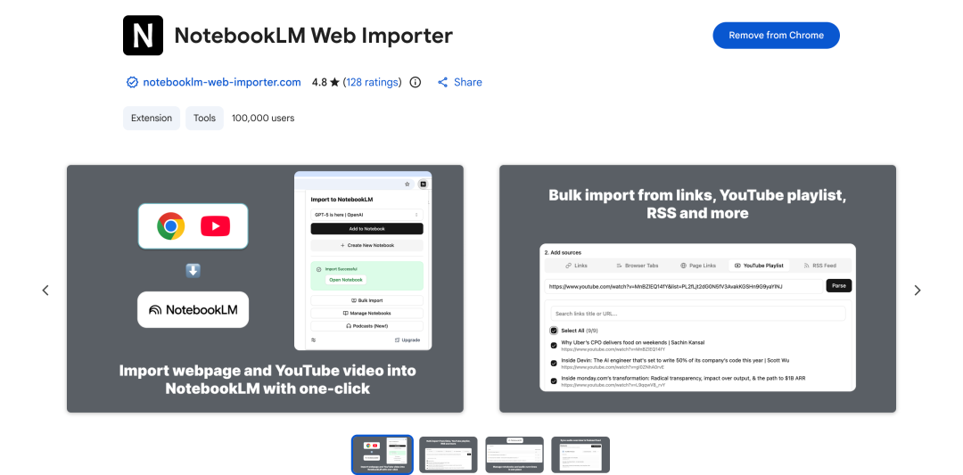Click the YouTube logo icon in screenshot

(x=215, y=226)
